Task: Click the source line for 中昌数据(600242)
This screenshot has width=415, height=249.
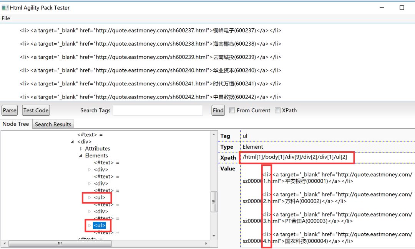Action: pyautogui.click(x=150, y=97)
